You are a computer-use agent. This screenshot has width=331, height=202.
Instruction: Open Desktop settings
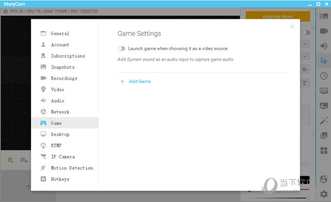pyautogui.click(x=65, y=134)
